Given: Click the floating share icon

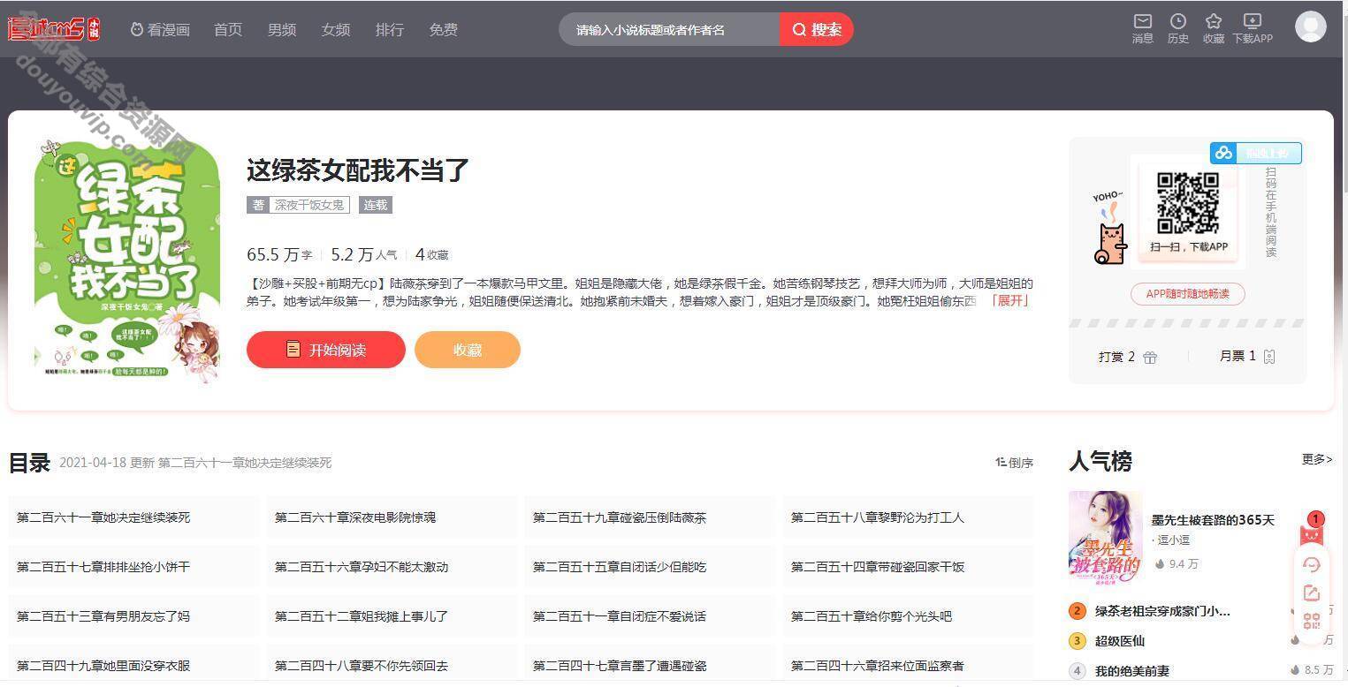Looking at the screenshot, I should (x=1312, y=593).
